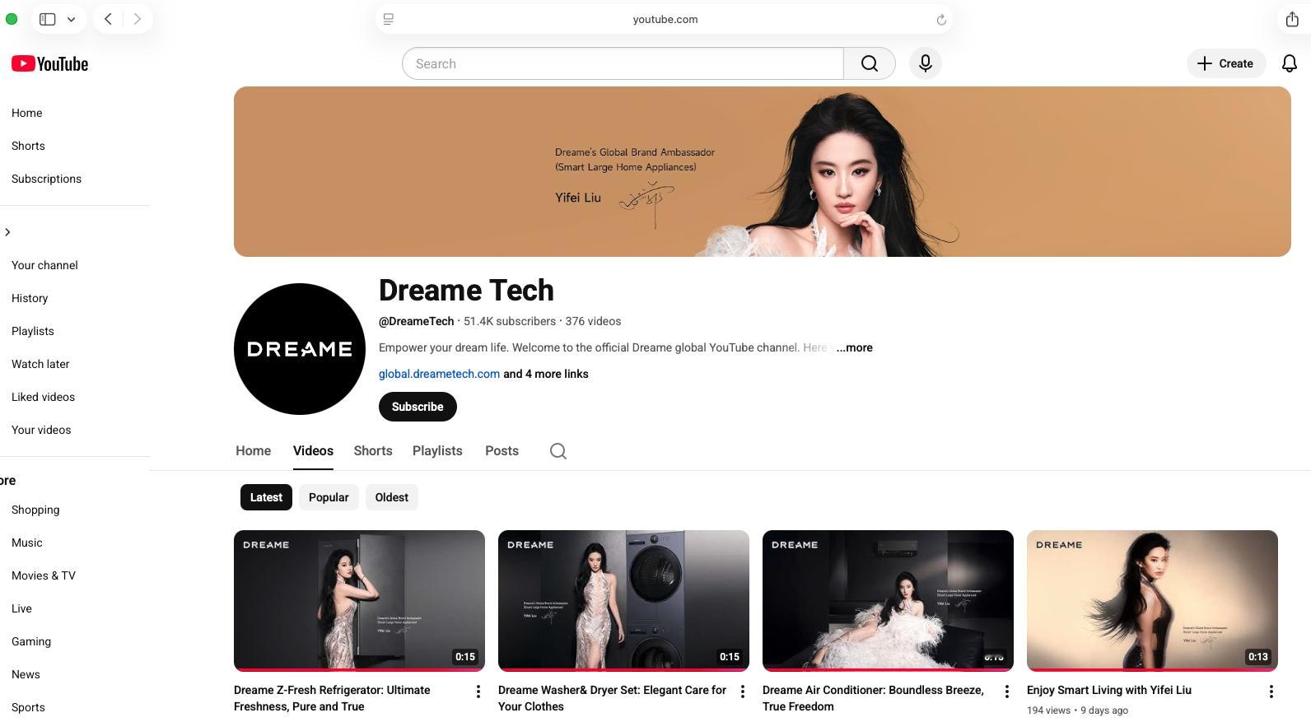The height and width of the screenshot is (722, 1311).
Task: Open global.dreametech.com link
Action: (x=439, y=374)
